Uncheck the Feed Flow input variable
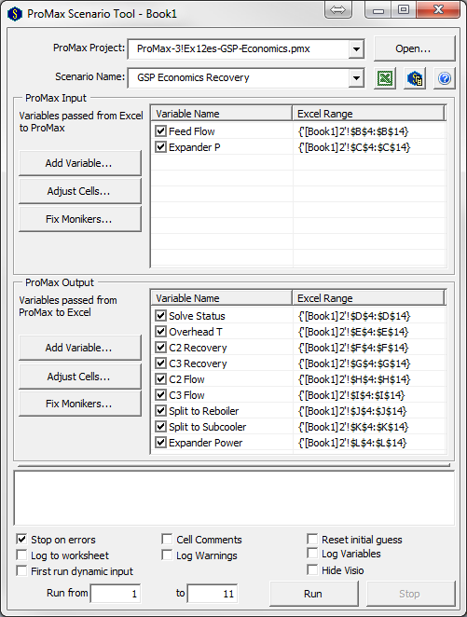This screenshot has height=617, width=467. tap(160, 131)
